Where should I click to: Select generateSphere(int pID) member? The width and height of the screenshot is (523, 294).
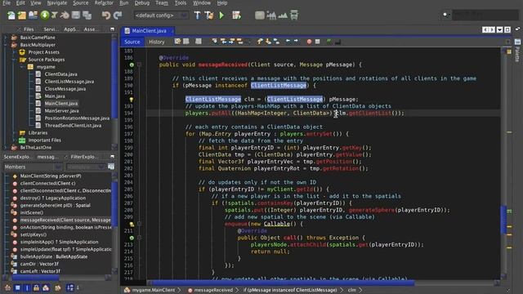coord(55,205)
